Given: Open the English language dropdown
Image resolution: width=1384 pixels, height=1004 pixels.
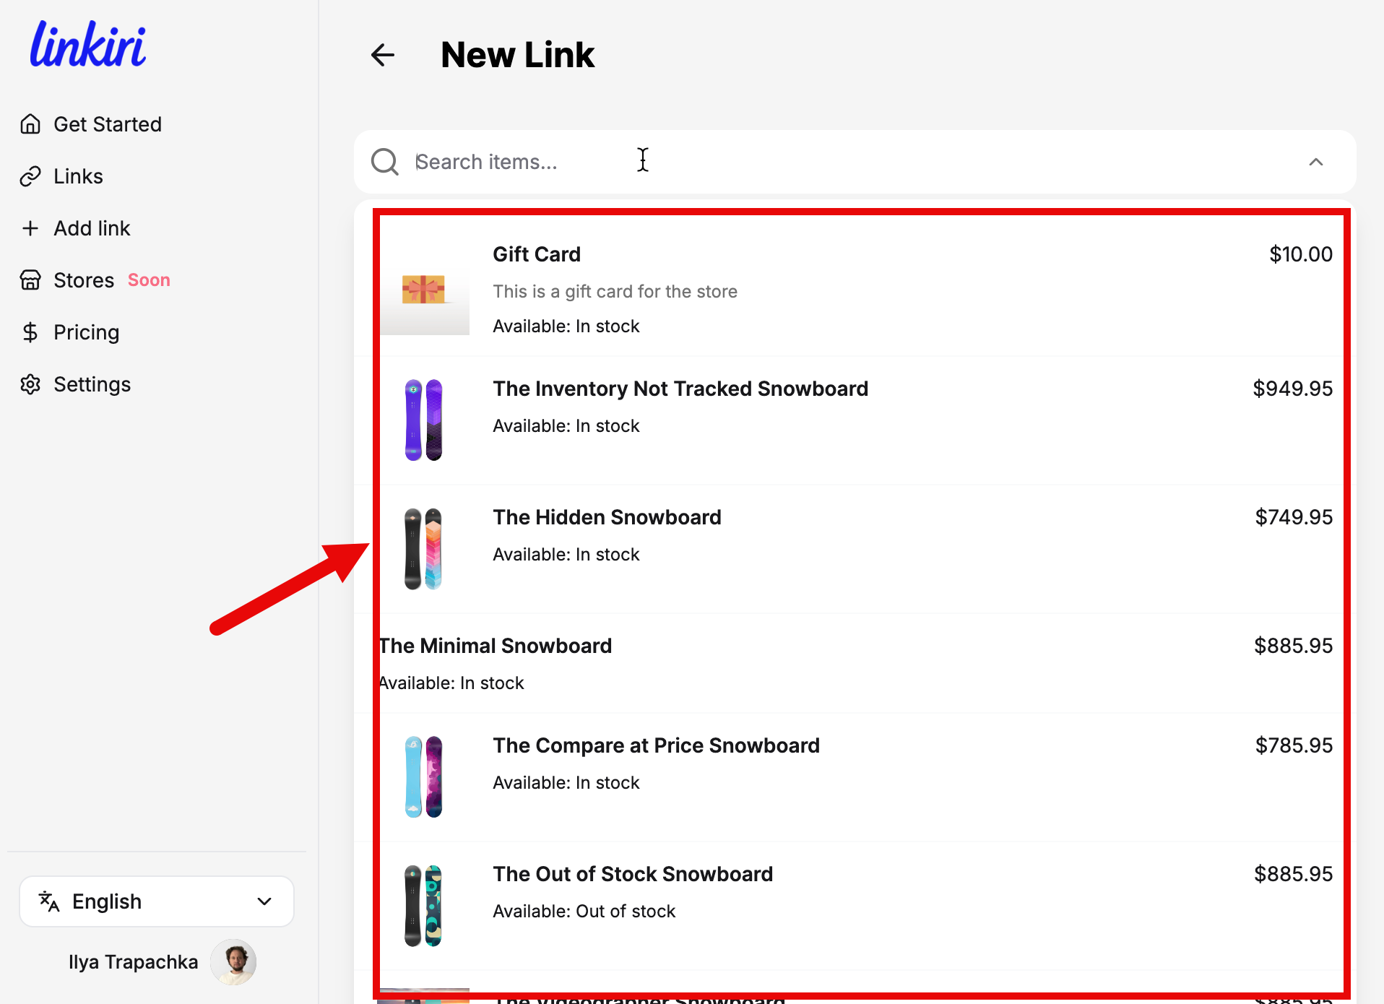Looking at the screenshot, I should pyautogui.click(x=156, y=901).
